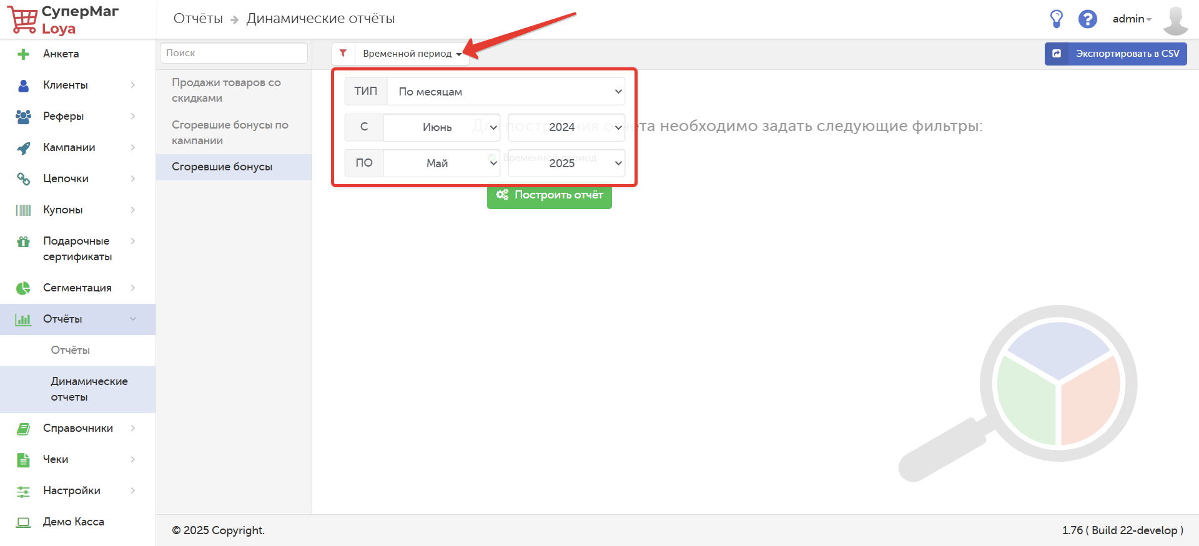Click the Сегментация pie chart icon
The image size is (1199, 546).
click(x=23, y=288)
